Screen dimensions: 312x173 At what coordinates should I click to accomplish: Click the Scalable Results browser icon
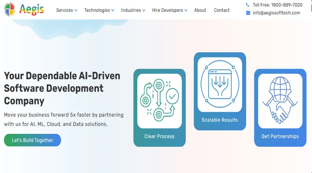(220, 84)
